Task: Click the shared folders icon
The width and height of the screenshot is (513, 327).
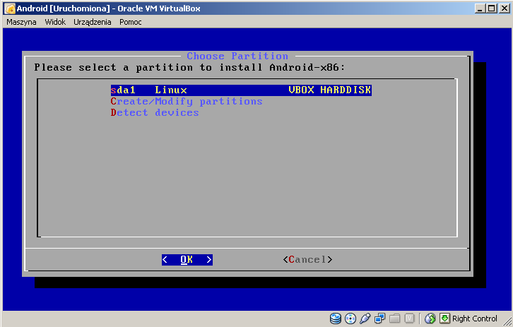Action: pyautogui.click(x=395, y=318)
